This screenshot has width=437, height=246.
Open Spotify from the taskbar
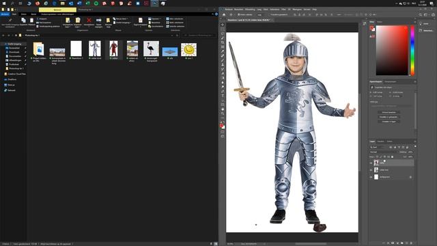[x=96, y=3]
